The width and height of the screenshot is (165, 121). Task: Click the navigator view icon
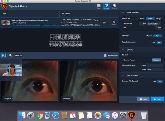[4, 55]
